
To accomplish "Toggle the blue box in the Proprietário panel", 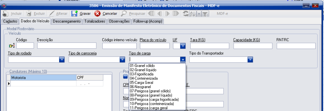I will click(x=125, y=76).
